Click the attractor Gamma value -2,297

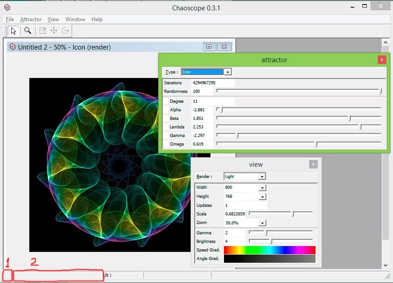202,135
